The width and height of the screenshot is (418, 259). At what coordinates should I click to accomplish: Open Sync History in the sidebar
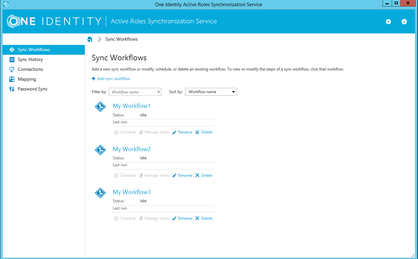click(44, 60)
